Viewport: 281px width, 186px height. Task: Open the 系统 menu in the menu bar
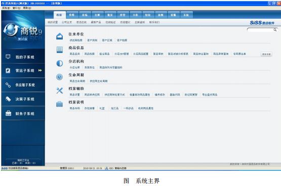click(x=6, y=8)
